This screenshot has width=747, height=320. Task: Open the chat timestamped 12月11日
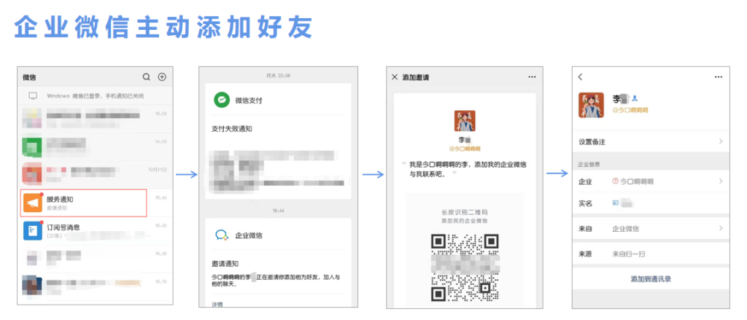tap(95, 174)
